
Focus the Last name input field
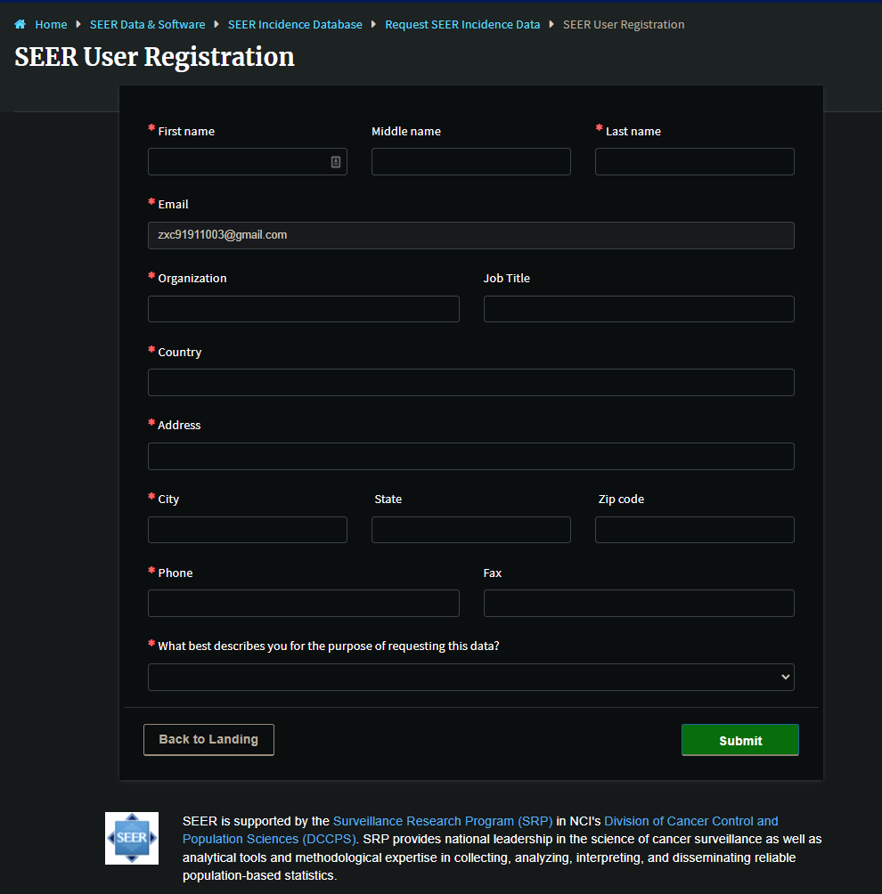pos(695,162)
